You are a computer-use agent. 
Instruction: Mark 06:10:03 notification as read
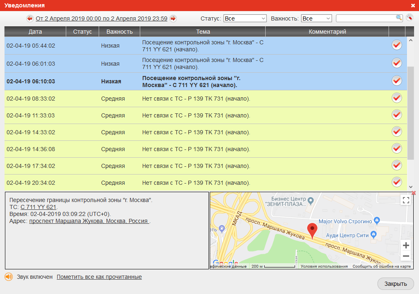click(396, 80)
